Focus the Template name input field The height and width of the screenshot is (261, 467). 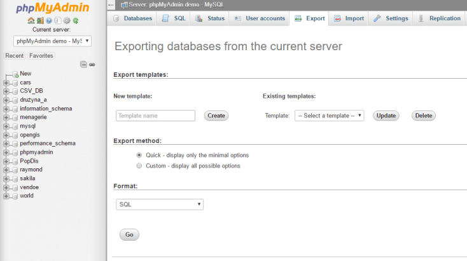[155, 116]
